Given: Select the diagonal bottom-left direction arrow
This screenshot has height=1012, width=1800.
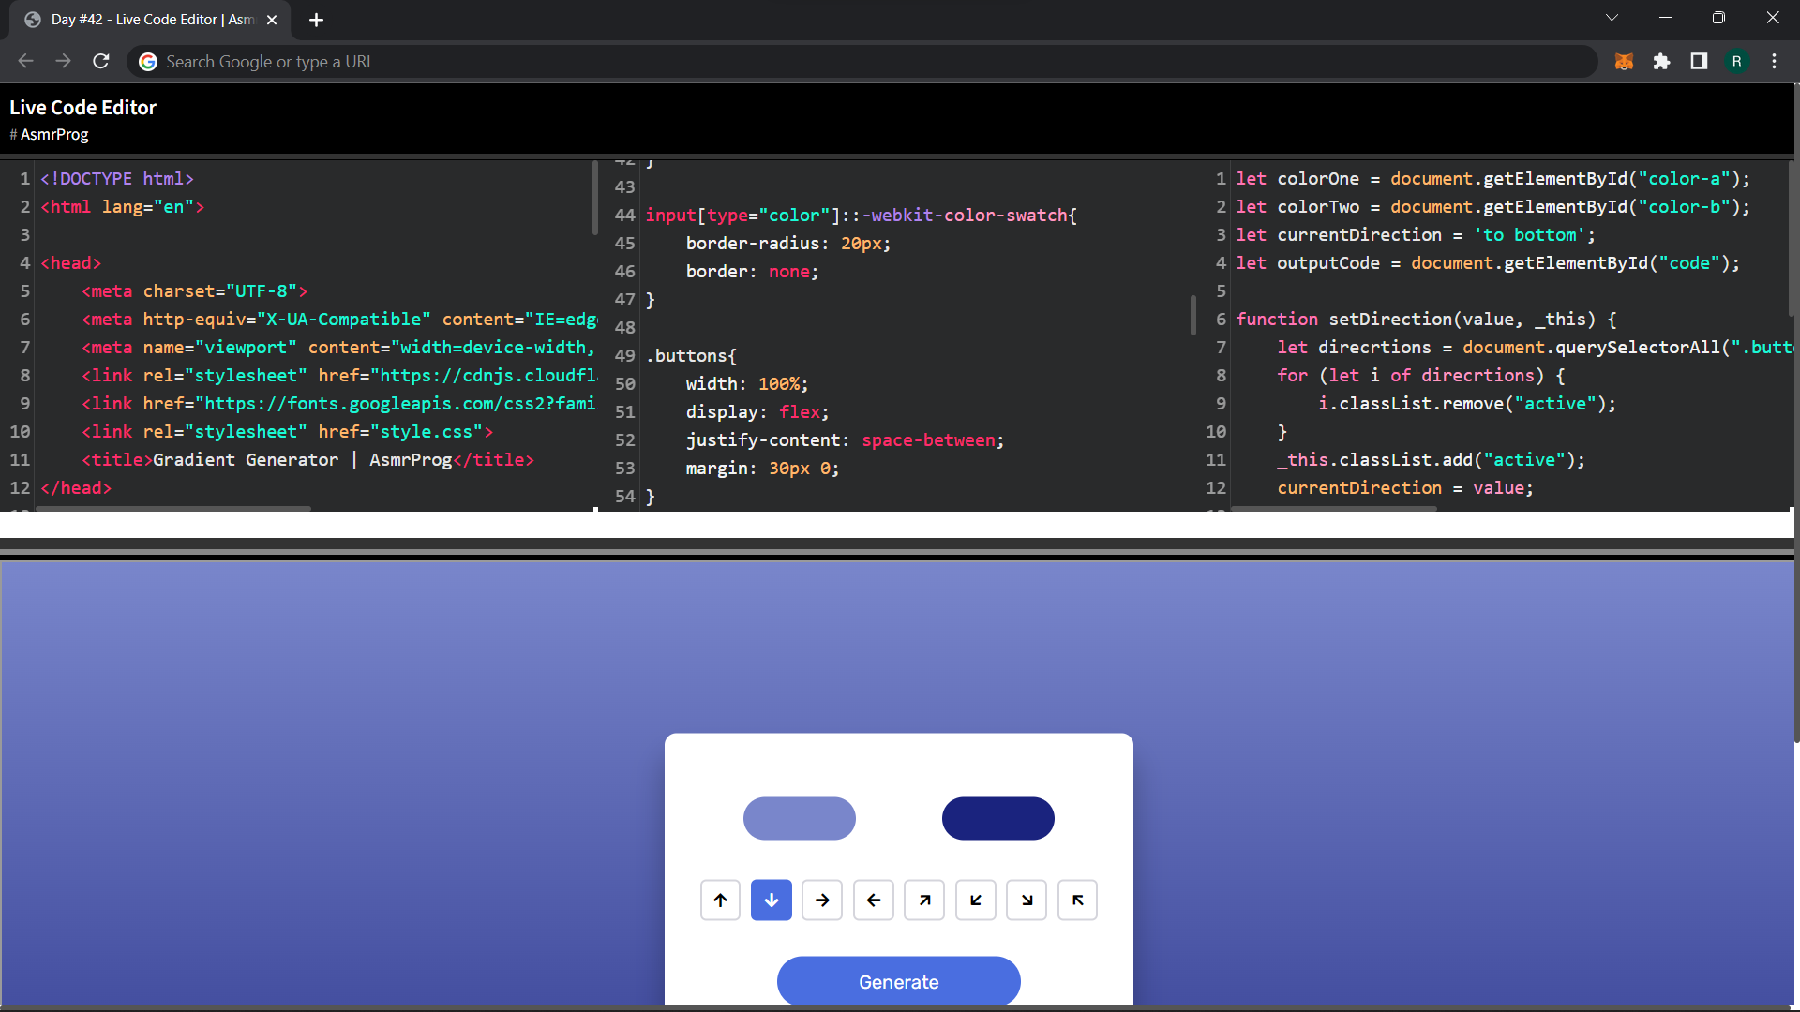Looking at the screenshot, I should 975,900.
